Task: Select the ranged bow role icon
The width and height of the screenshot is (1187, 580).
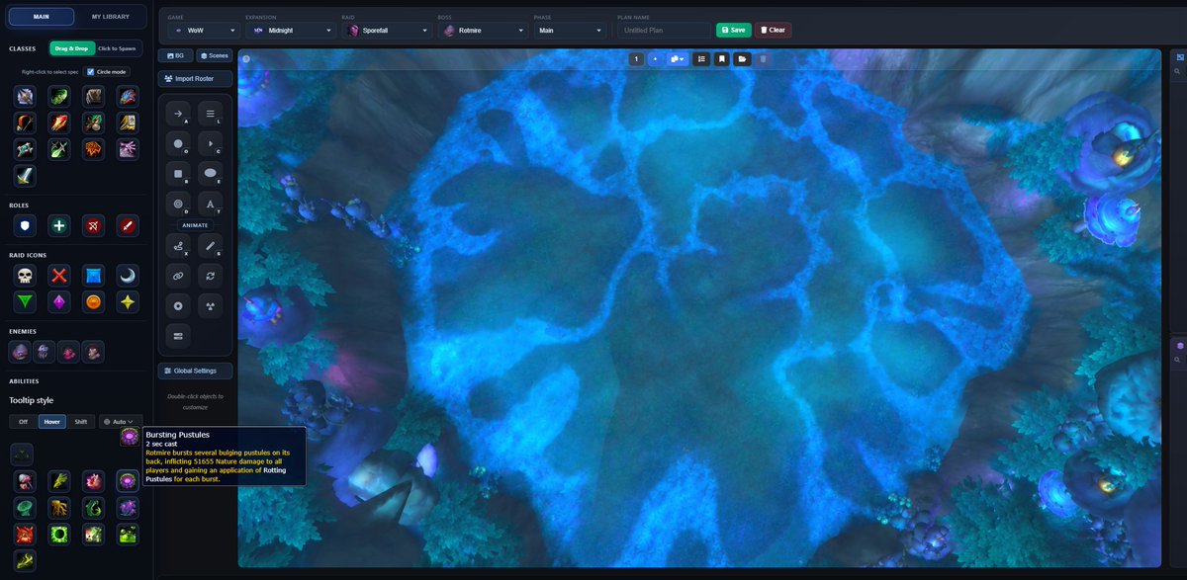Action: [94, 226]
